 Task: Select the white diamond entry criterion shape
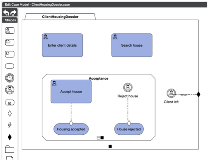pyautogui.click(x=10, y=113)
